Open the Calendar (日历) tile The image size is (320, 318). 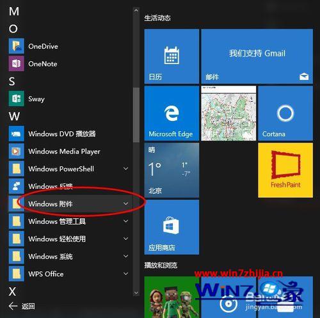[x=172, y=56]
